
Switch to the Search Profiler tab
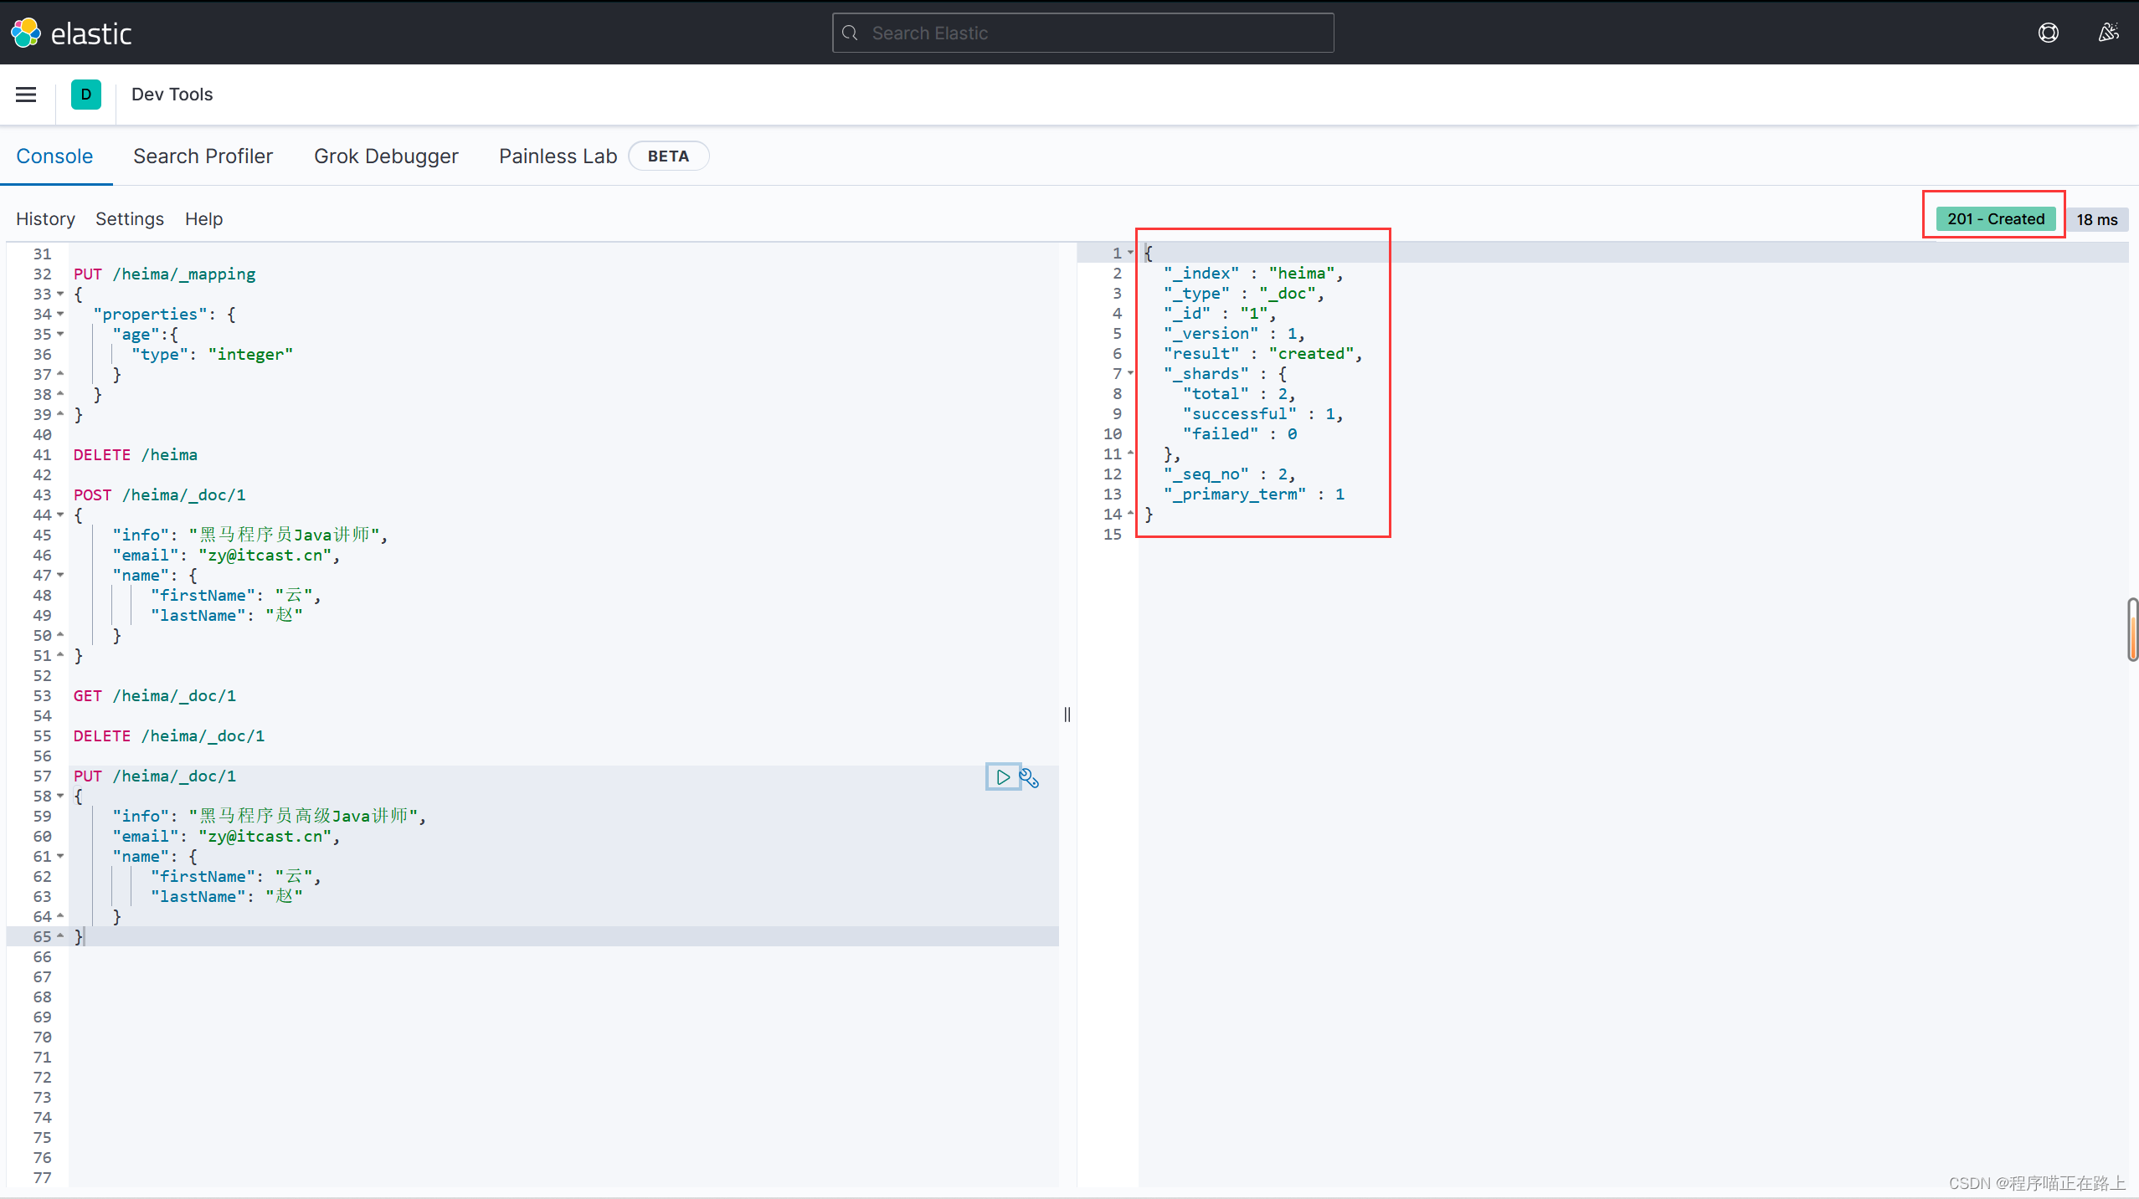coord(203,156)
